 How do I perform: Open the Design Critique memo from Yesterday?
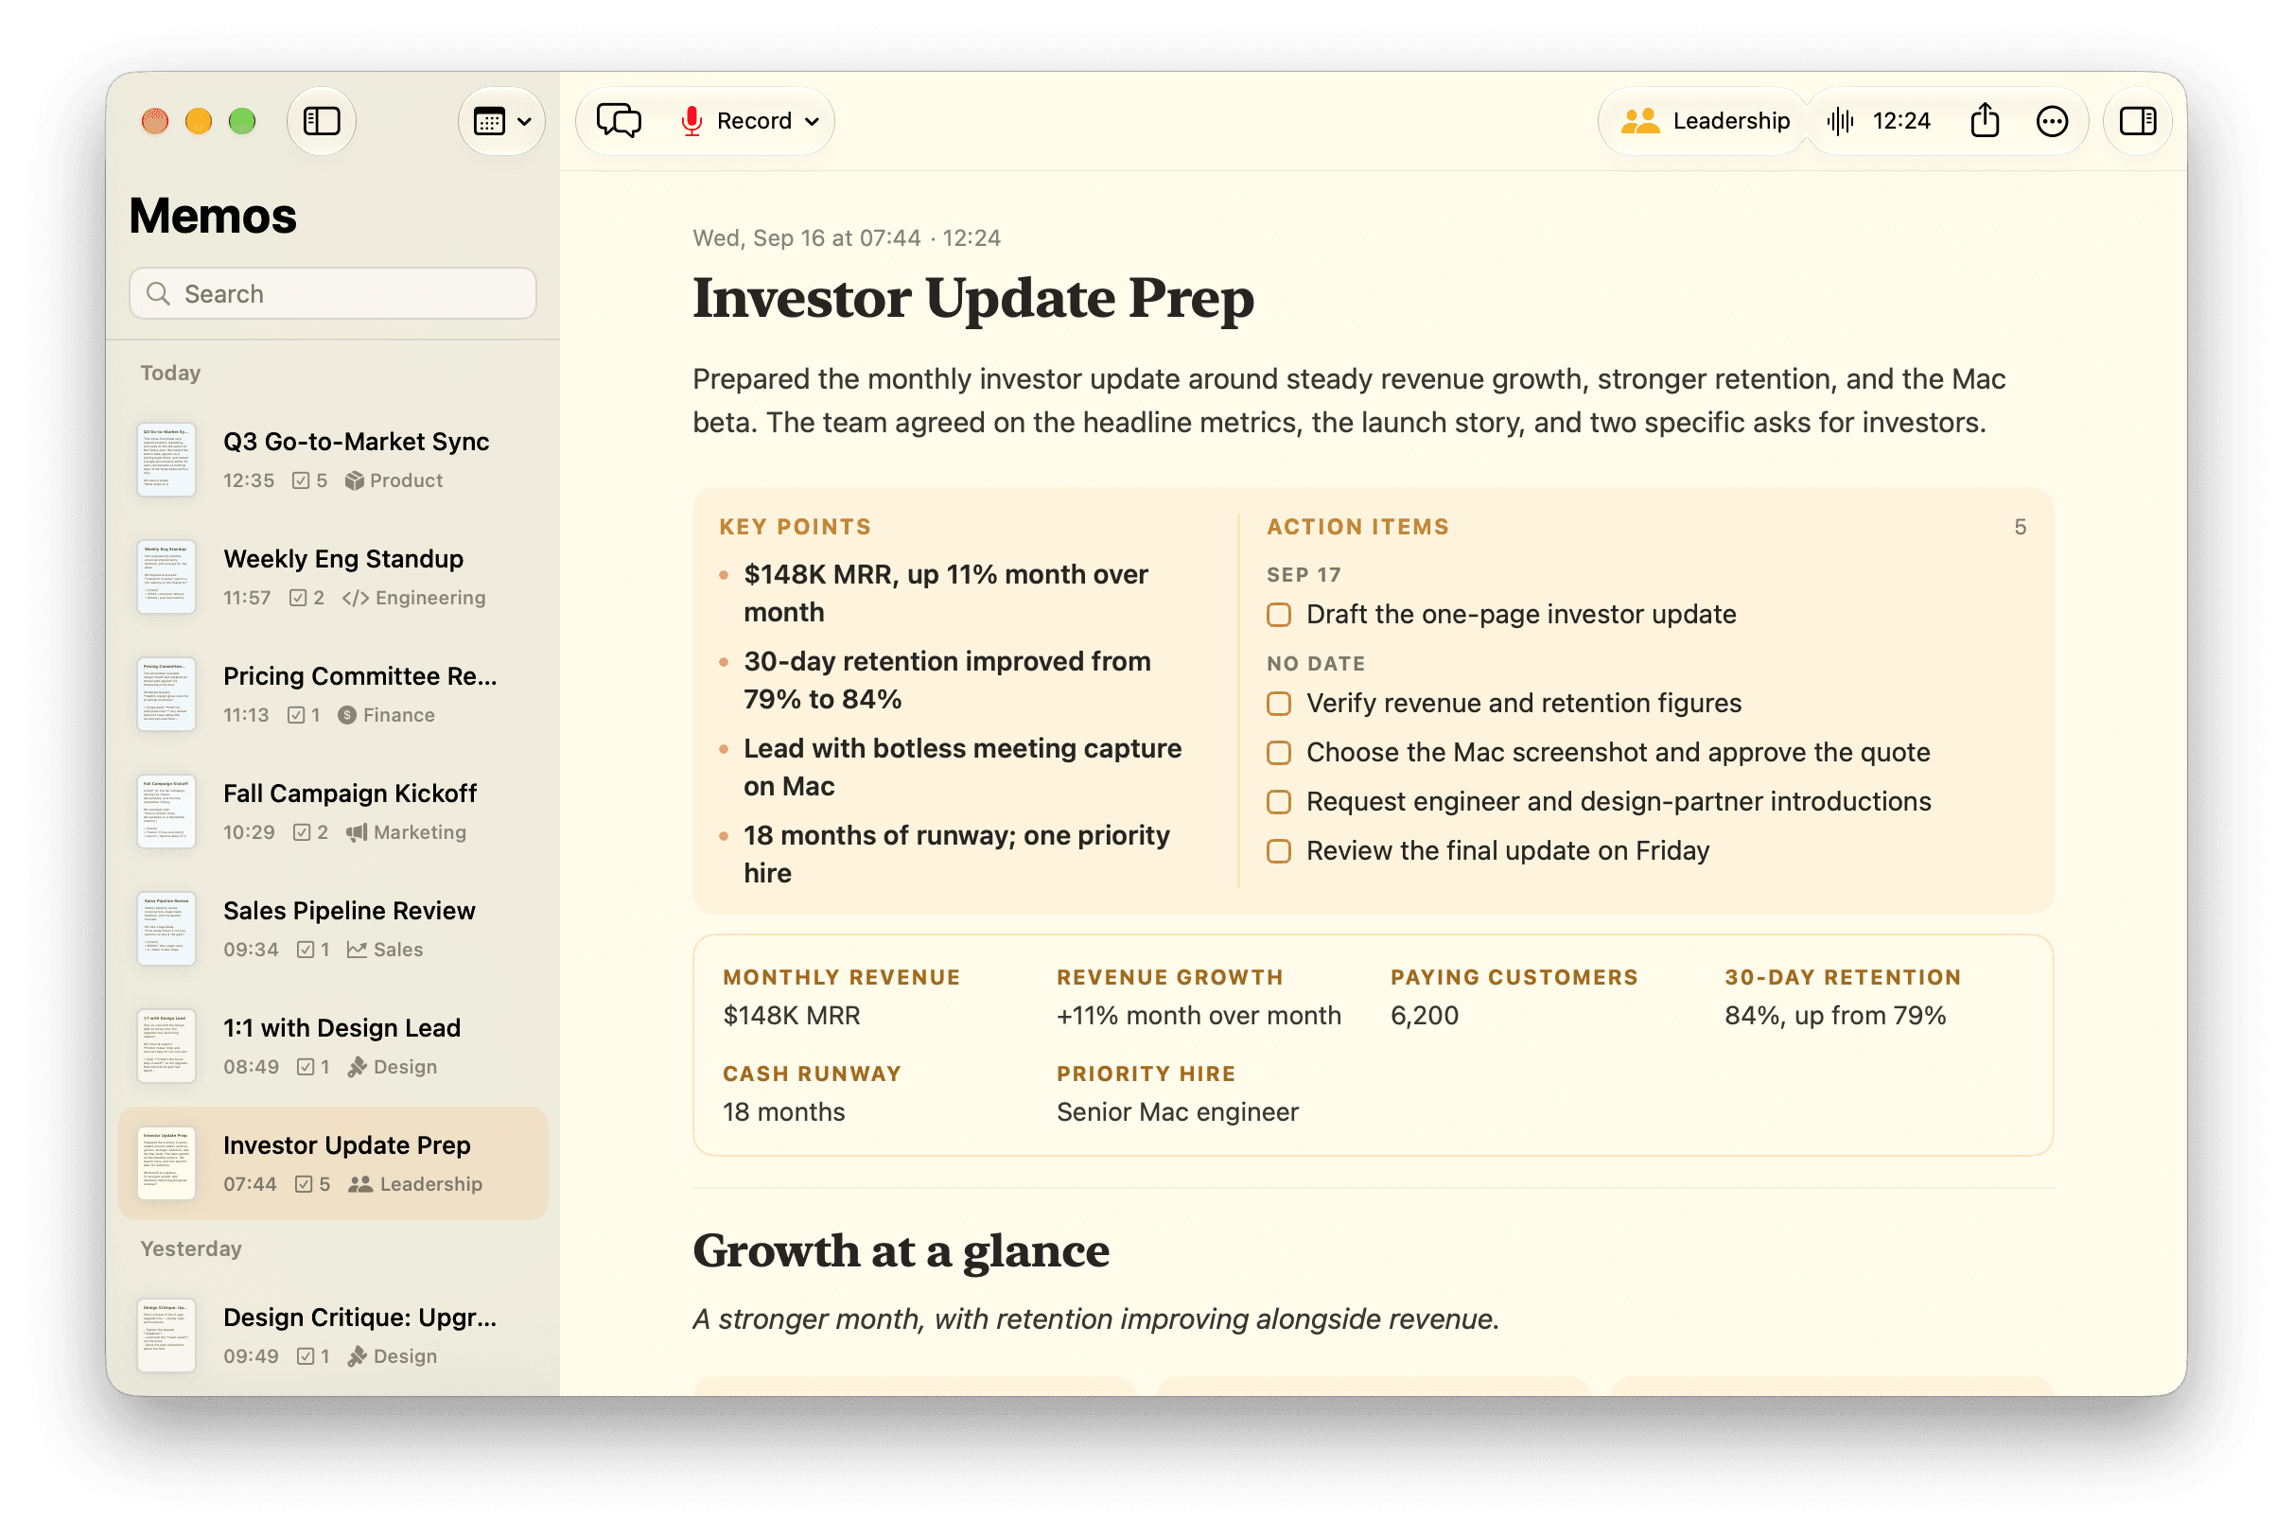(x=333, y=1336)
